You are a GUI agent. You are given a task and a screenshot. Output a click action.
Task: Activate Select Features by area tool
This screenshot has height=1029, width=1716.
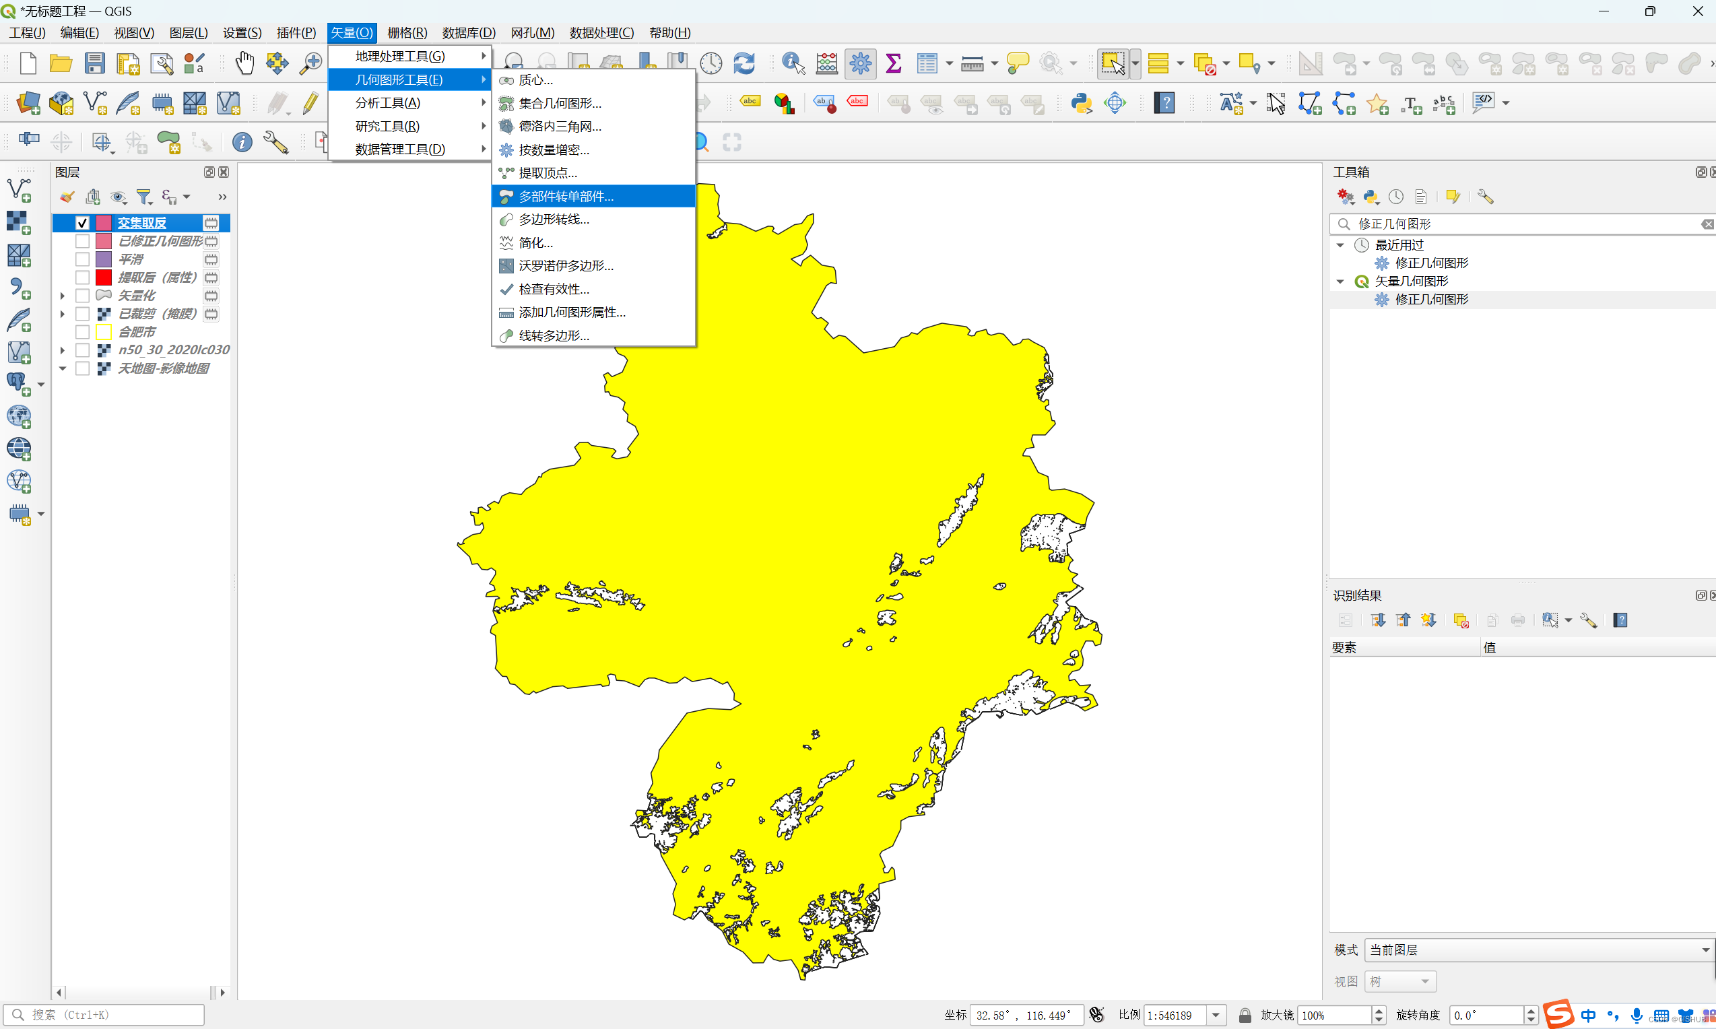tap(1113, 64)
